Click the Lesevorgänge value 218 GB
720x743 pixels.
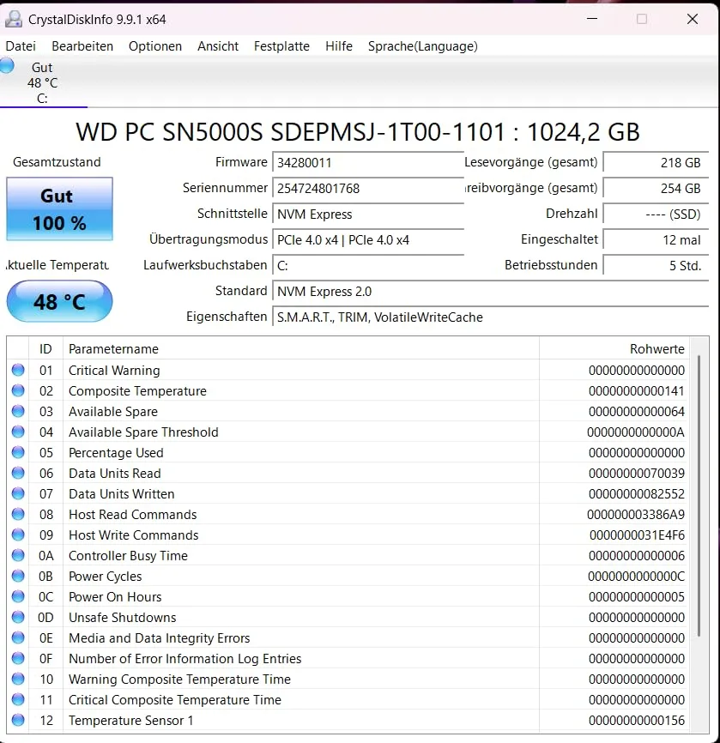656,162
